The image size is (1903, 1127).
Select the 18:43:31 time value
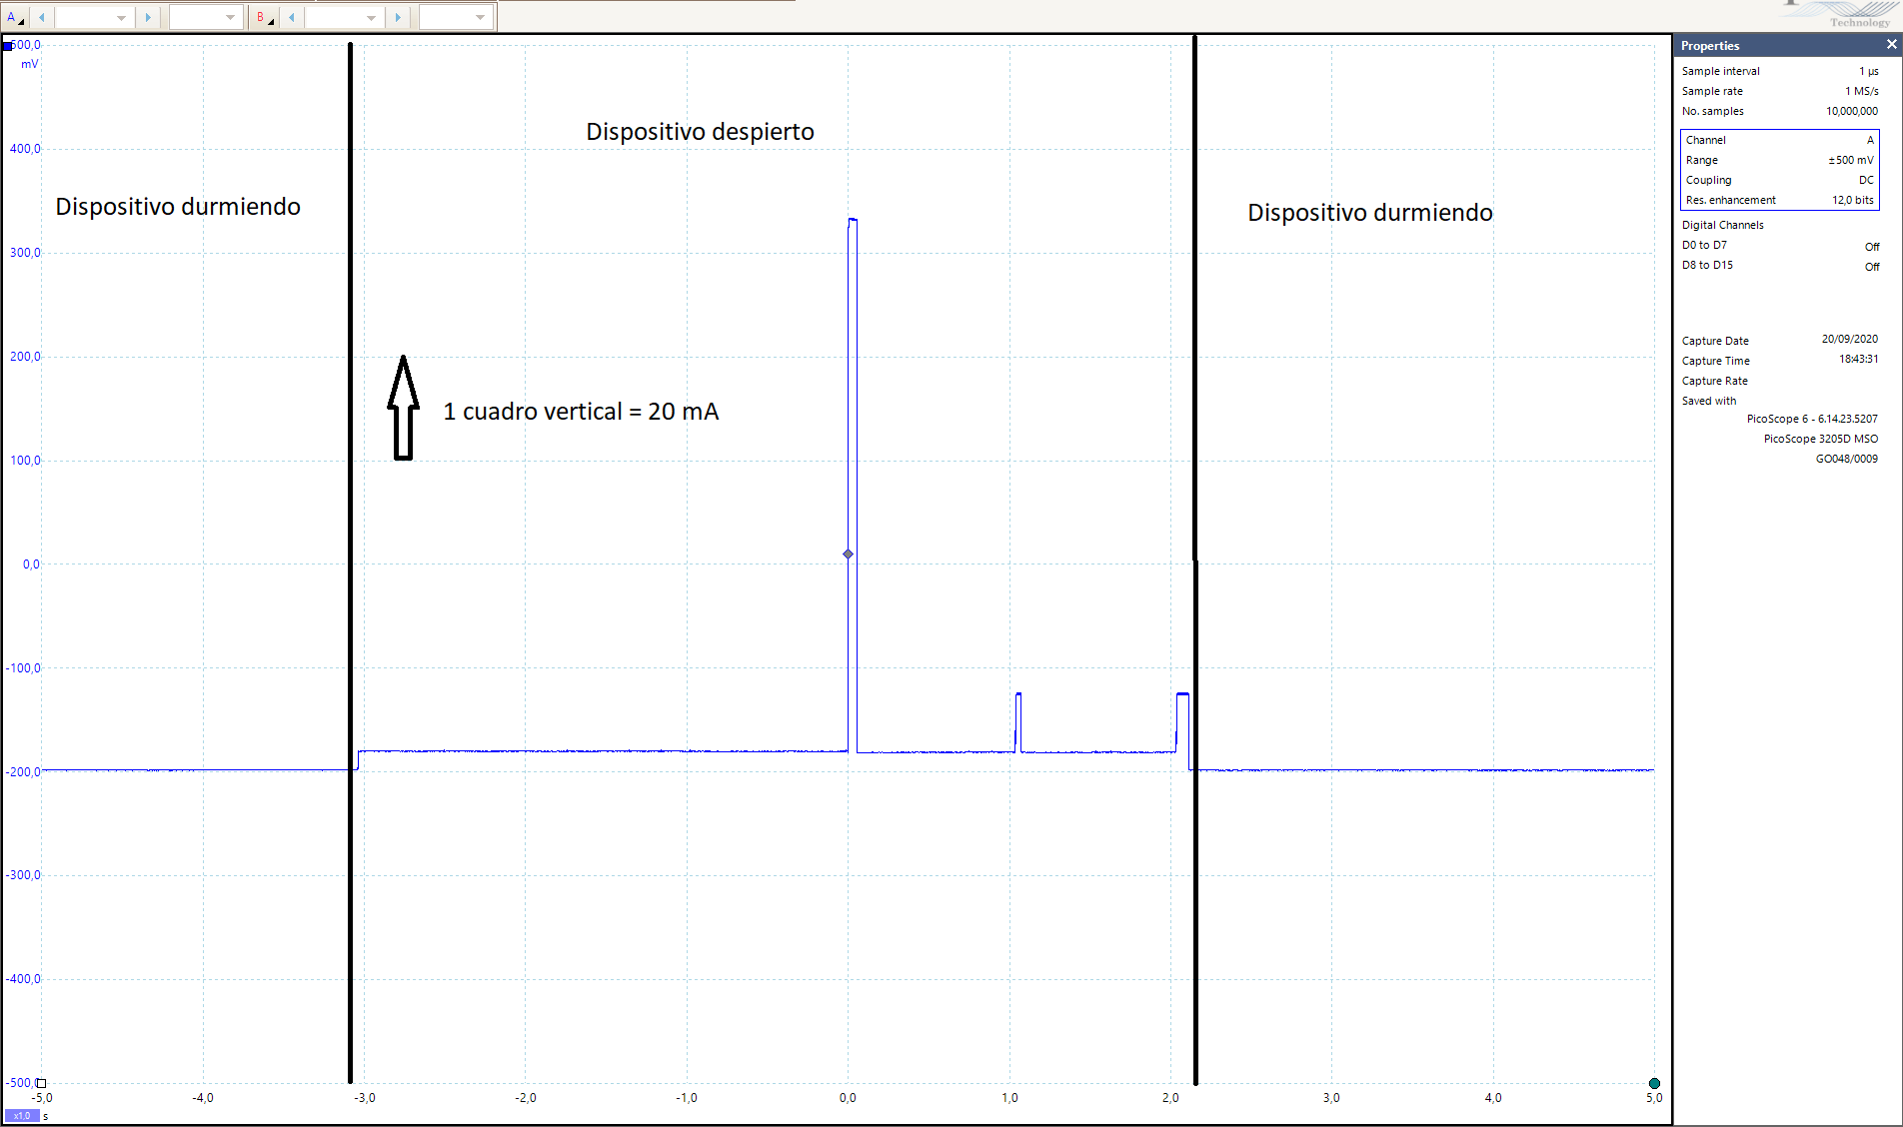point(1858,359)
